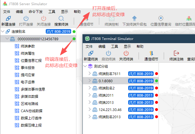The image size is (195, 134).
Task: Click 位置信息查询 location toolbar icon
Action: [161, 19]
